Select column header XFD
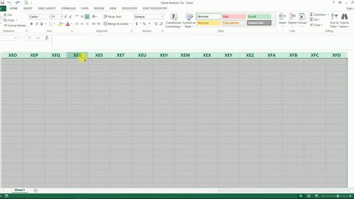Viewport: 354px width, 199px height. [336, 55]
